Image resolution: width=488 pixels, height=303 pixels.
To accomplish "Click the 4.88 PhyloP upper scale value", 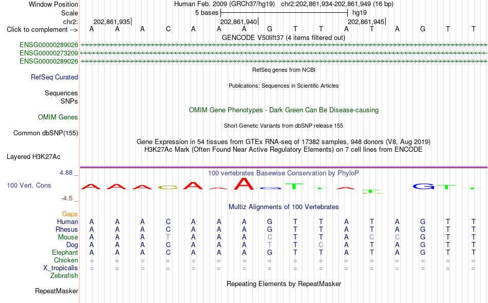I will pyautogui.click(x=66, y=173).
